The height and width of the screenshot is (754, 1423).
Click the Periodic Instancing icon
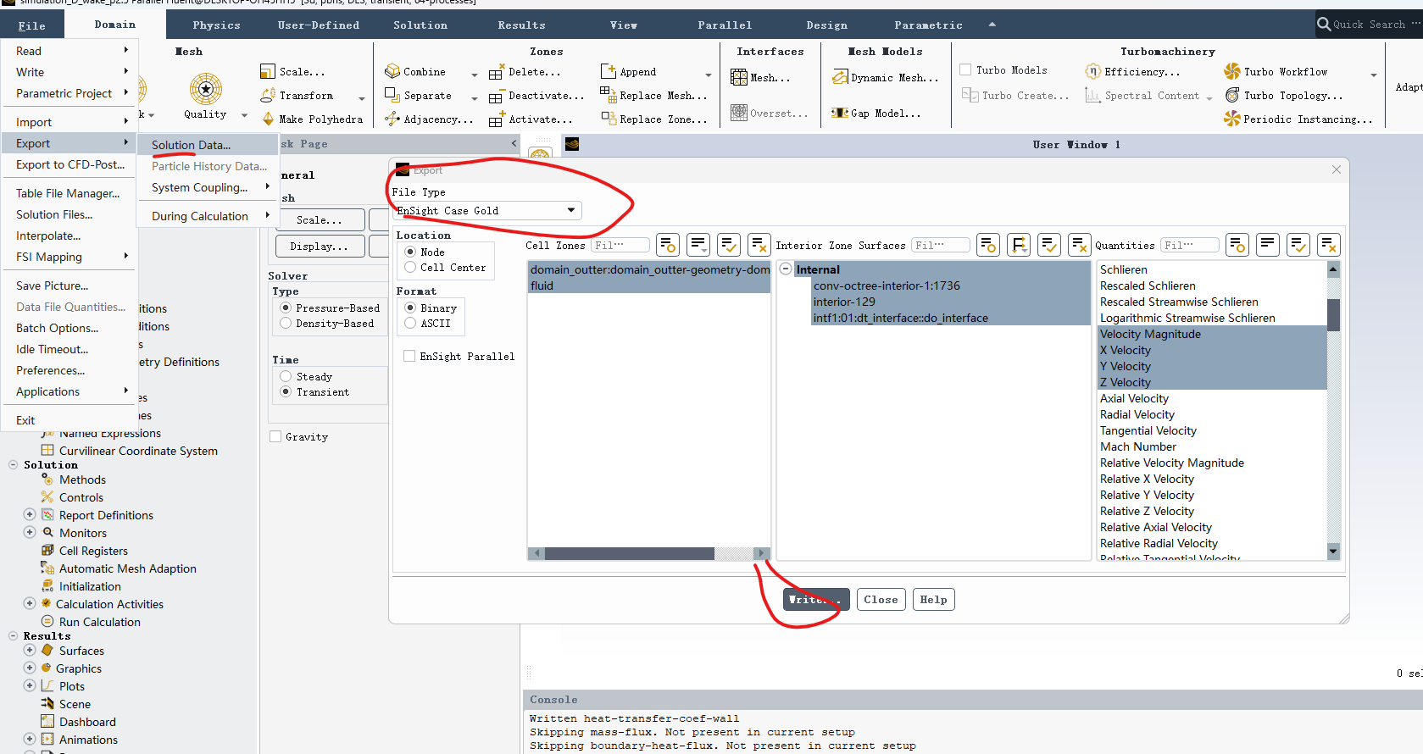pyautogui.click(x=1232, y=119)
